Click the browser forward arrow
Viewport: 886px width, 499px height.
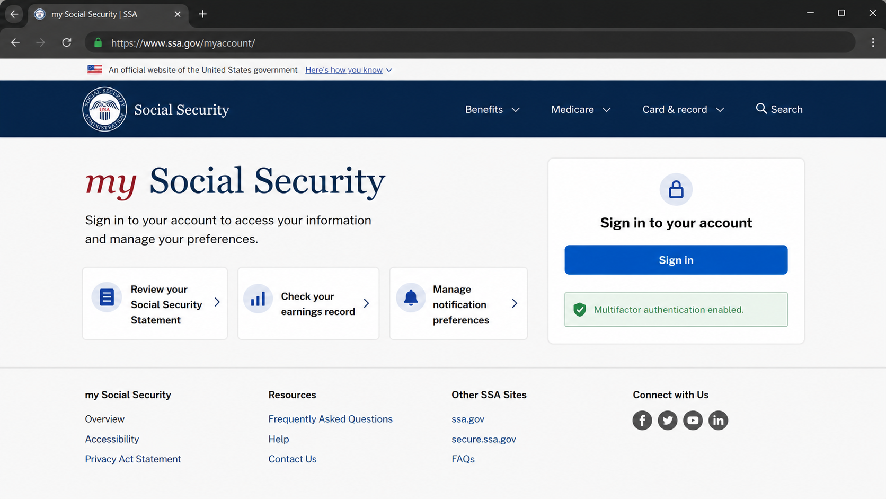[41, 43]
